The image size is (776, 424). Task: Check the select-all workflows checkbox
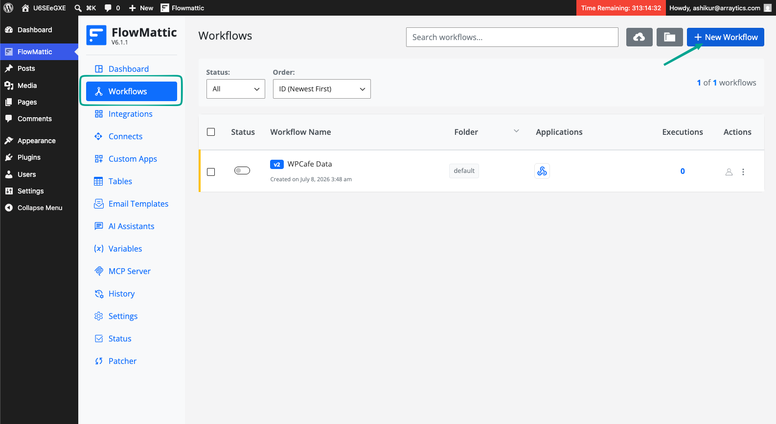[x=211, y=132]
